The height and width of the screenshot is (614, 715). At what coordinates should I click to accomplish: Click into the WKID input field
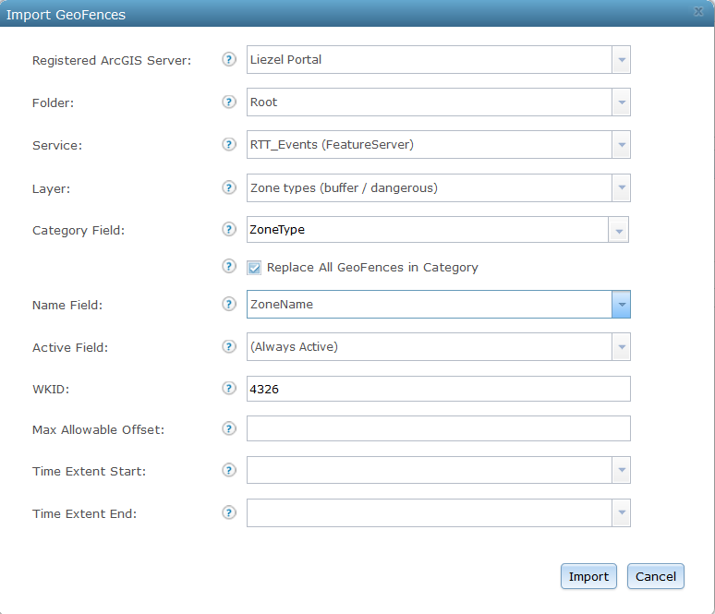point(438,389)
